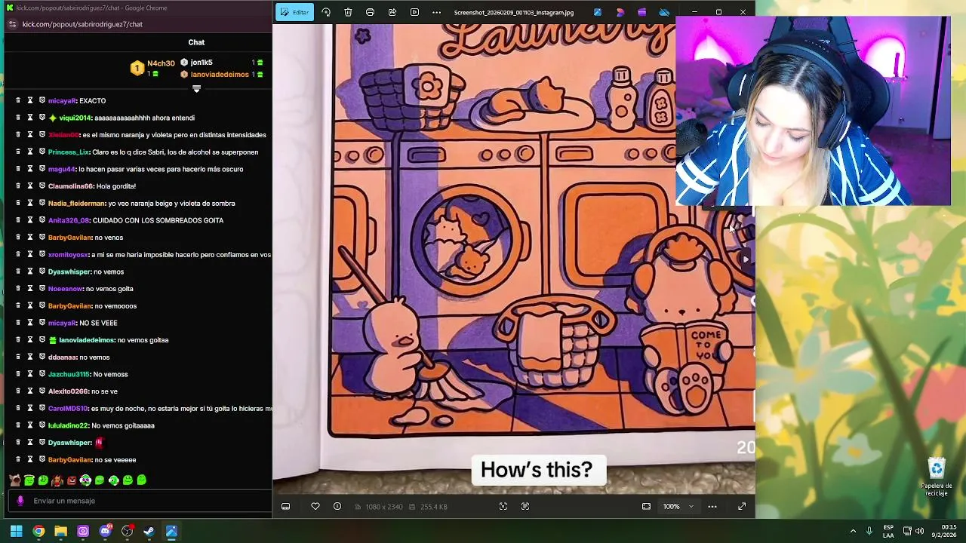Collapse the chat leaderboard chevron

[196, 89]
